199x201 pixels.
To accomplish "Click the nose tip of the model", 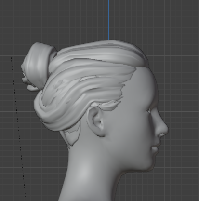I will coord(165,129).
